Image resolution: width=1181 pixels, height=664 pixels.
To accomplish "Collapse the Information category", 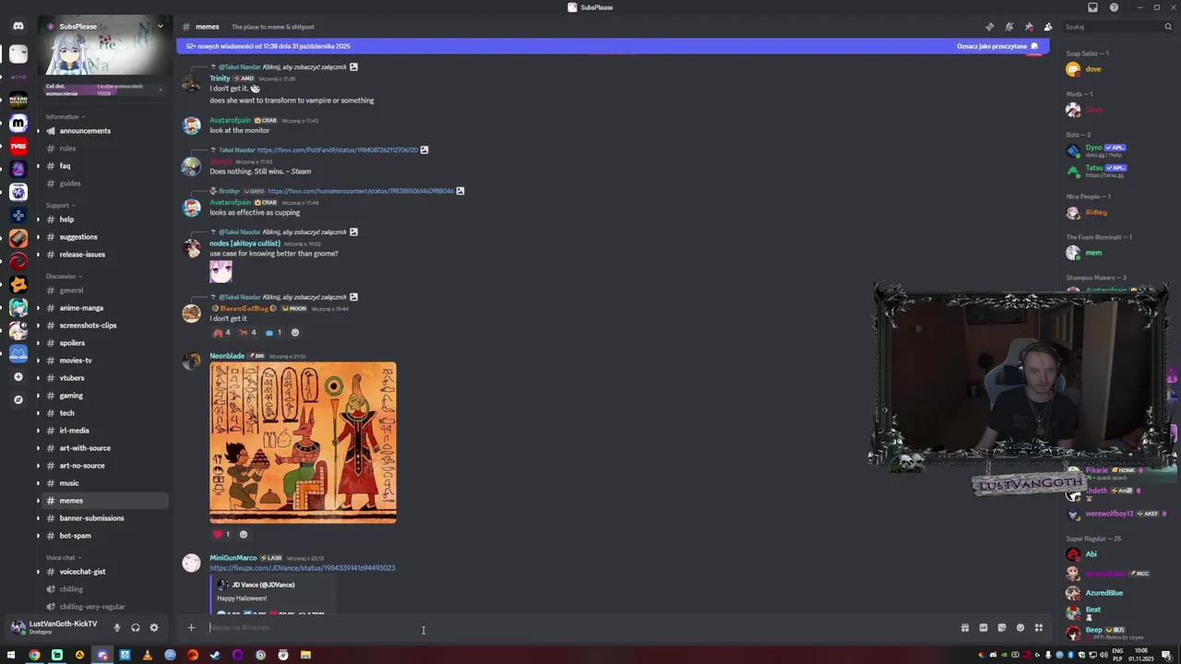I will point(66,117).
